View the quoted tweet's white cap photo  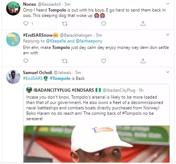pyautogui.click(x=96, y=144)
